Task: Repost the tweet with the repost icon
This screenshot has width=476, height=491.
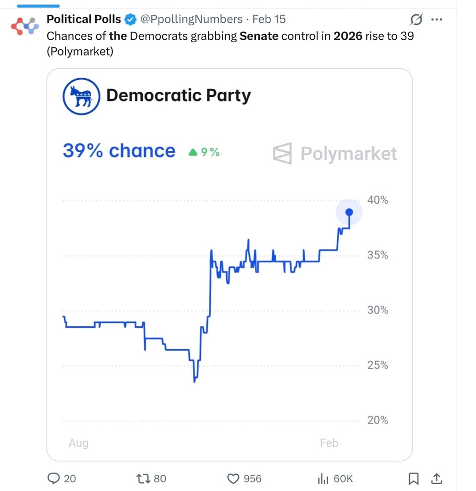Action: 144,479
